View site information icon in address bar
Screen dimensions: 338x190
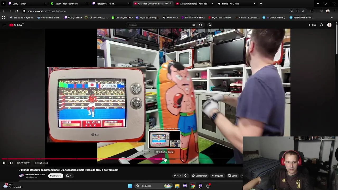pos(24,11)
